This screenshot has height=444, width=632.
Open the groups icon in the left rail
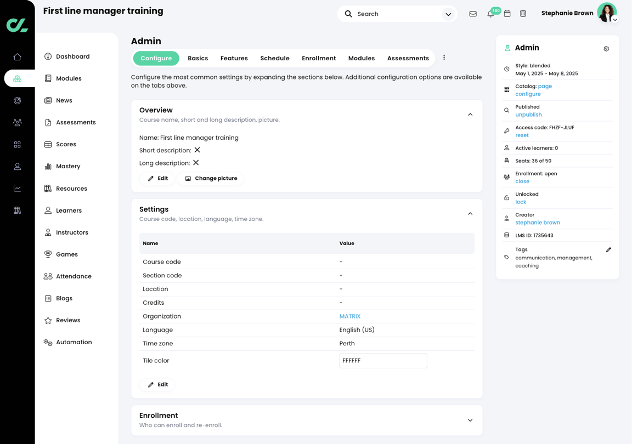pos(18,122)
